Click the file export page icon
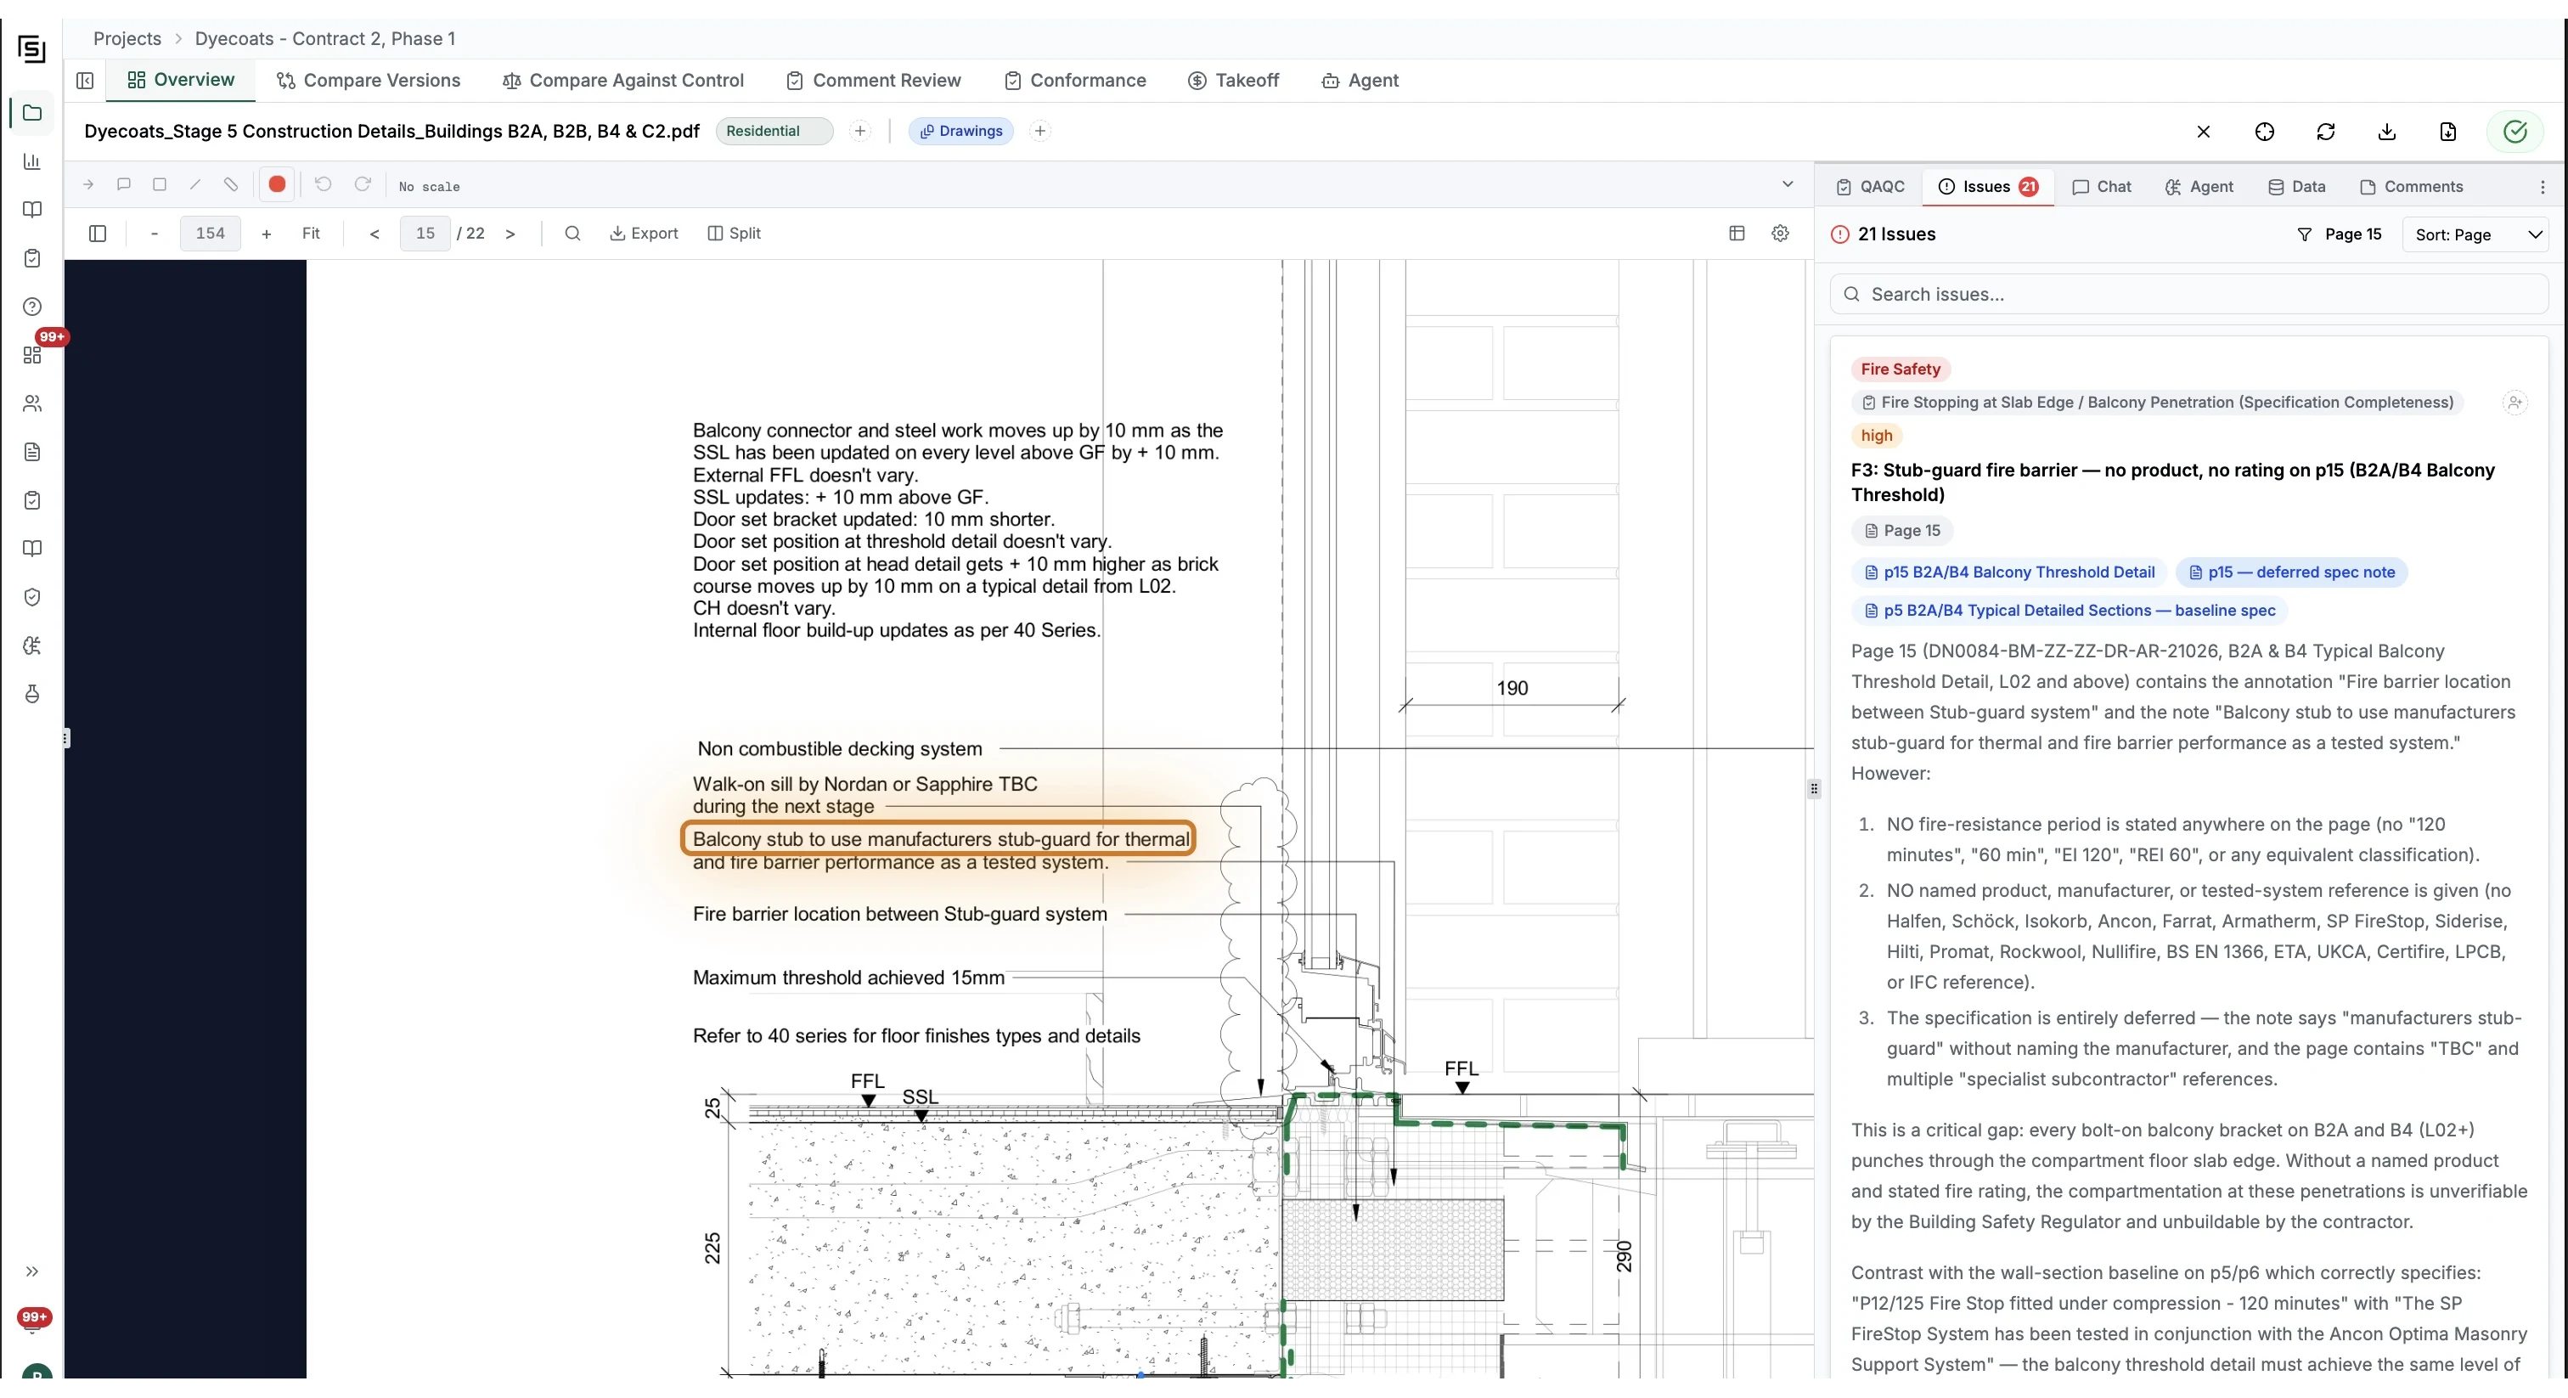The height and width of the screenshot is (1398, 2568). click(2447, 132)
